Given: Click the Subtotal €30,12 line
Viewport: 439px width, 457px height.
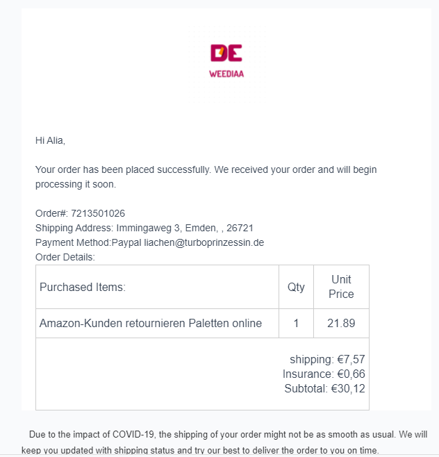Looking at the screenshot, I should click(x=324, y=389).
